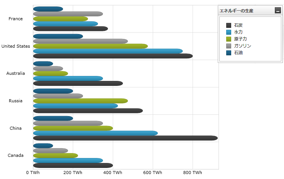
Task: Select the 原子力 legend label
Action: (x=240, y=39)
